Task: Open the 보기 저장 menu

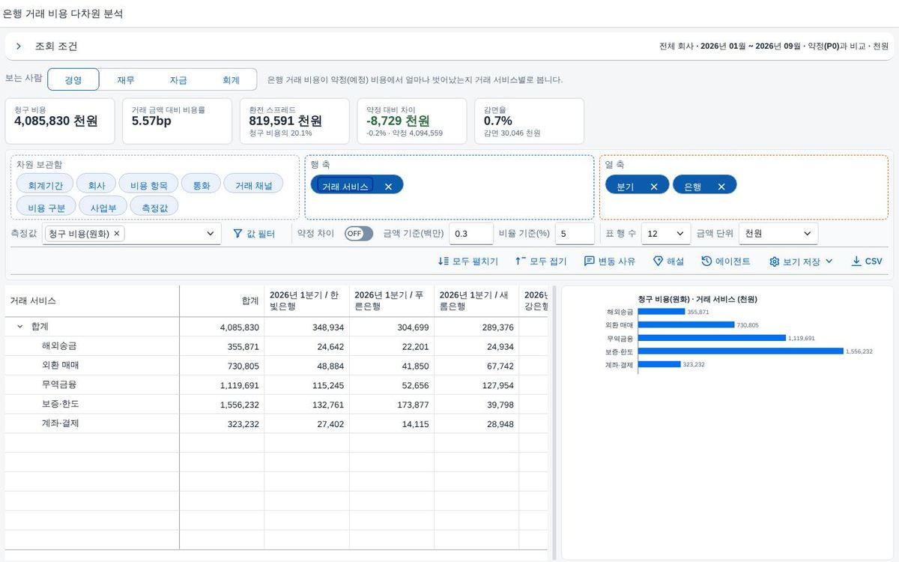Action: pos(801,262)
